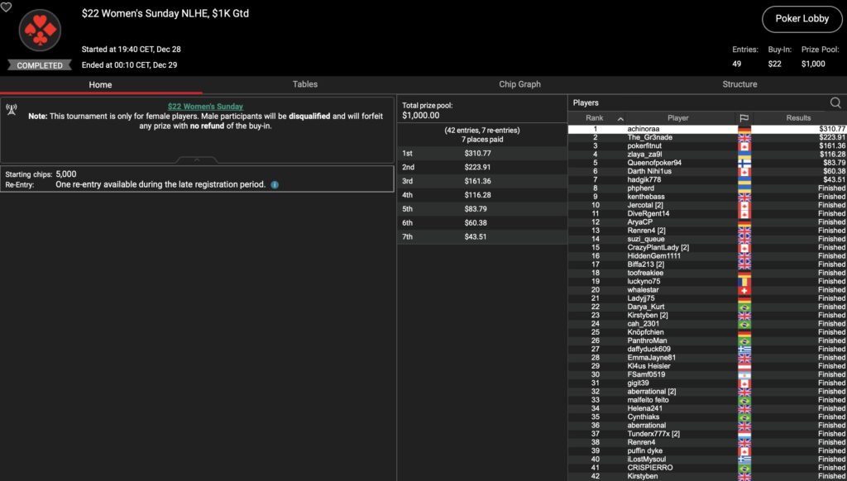The width and height of the screenshot is (847, 481).
Task: Open the Poker Lobby
Action: 802,19
